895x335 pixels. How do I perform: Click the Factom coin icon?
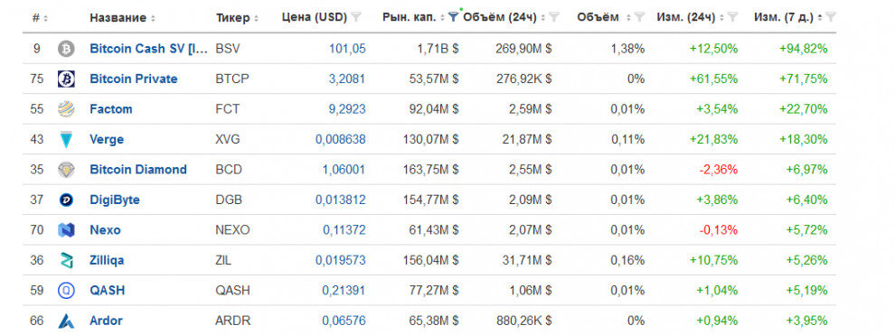click(66, 109)
